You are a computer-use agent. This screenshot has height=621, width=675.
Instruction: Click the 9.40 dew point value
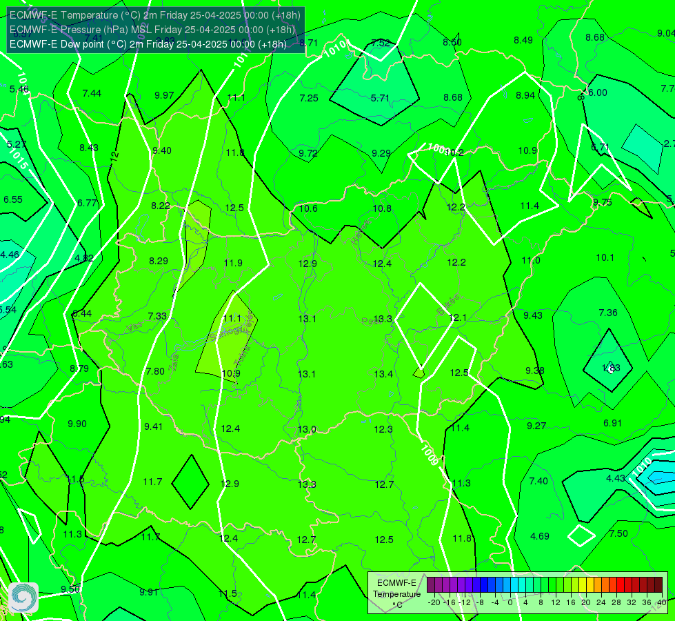click(x=162, y=150)
